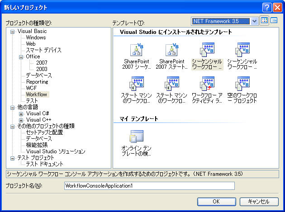Open the search online templates item
The height and width of the screenshot is (212, 285).
tap(137, 143)
